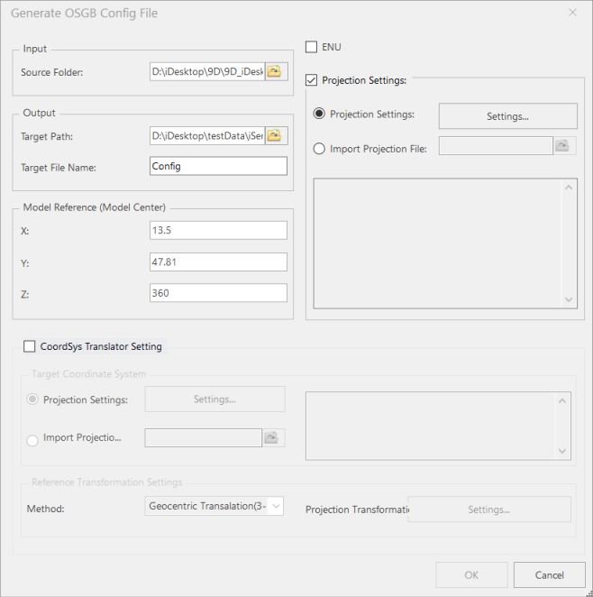Click the Z model reference field
This screenshot has width=593, height=597.
(218, 293)
